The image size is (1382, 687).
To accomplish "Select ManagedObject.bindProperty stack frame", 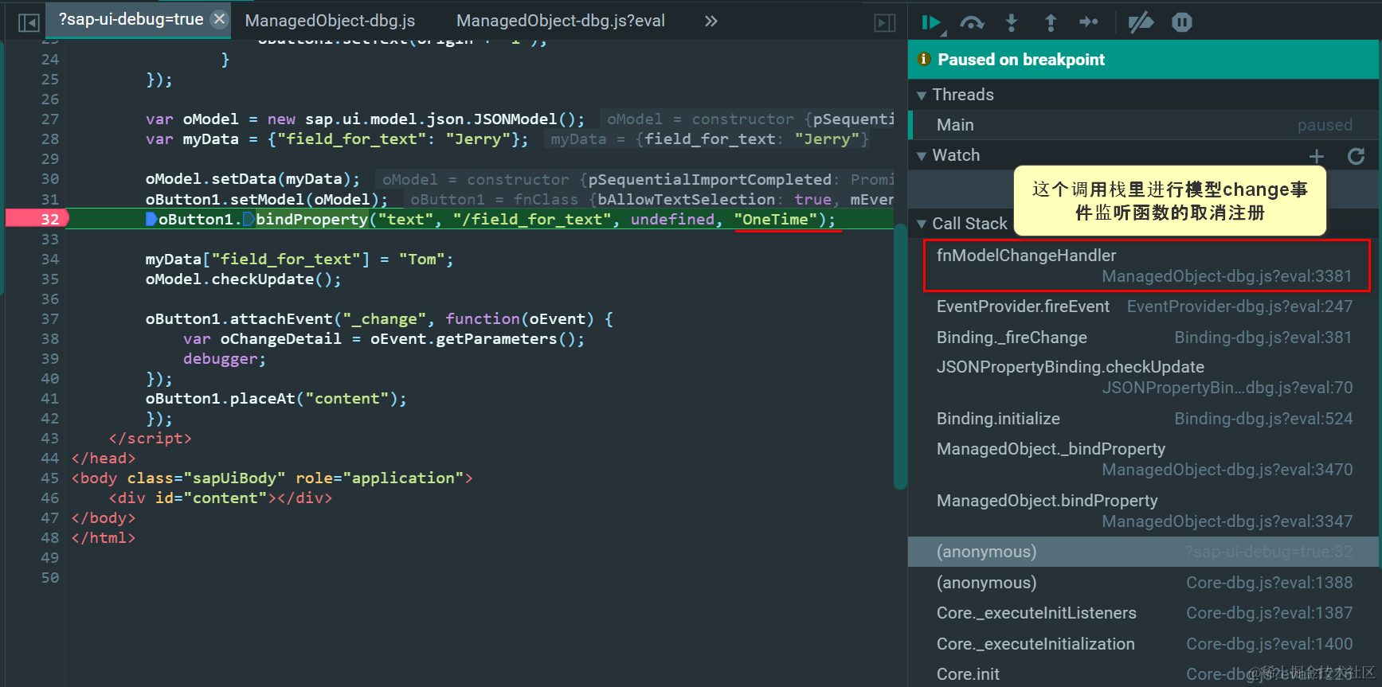I will [x=1143, y=511].
